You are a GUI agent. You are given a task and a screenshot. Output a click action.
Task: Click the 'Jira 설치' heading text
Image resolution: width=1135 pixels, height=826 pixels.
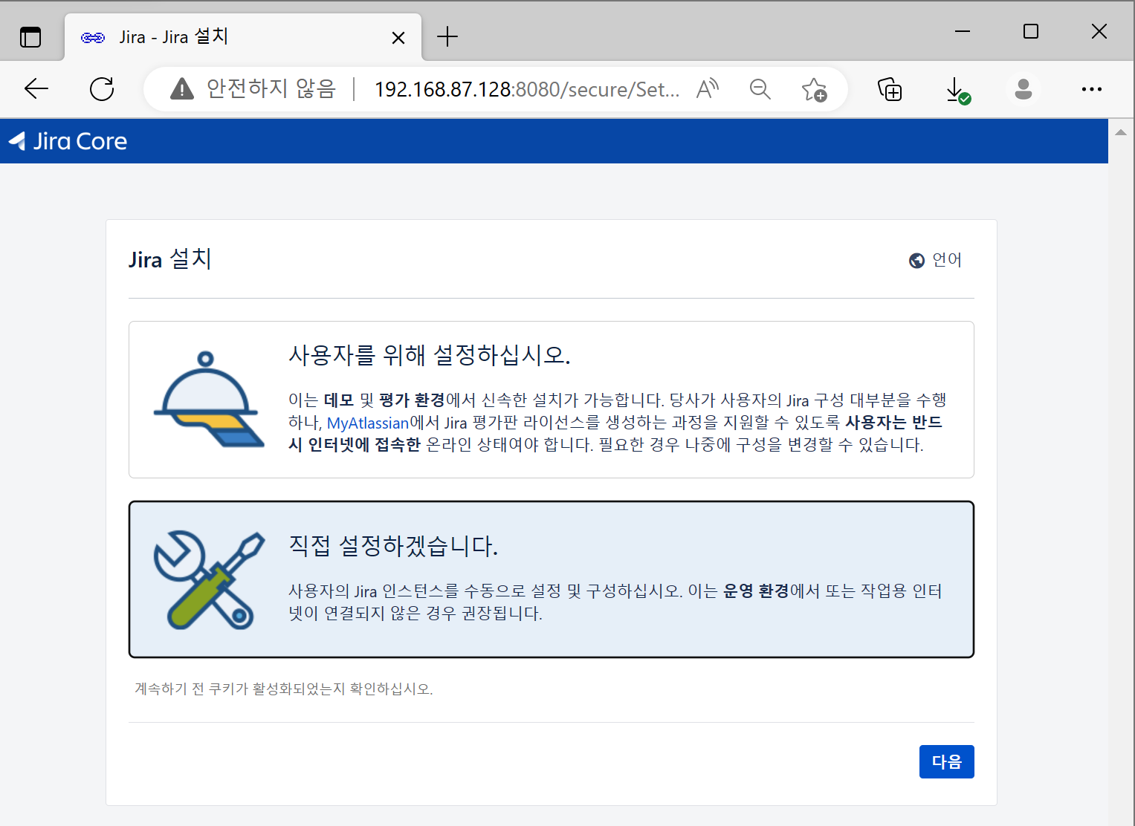click(170, 259)
